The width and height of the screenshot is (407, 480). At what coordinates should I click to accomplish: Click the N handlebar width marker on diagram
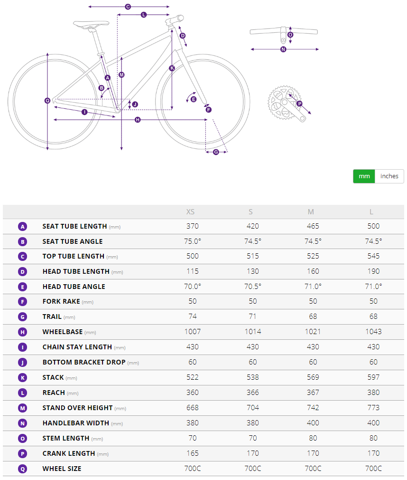(283, 49)
